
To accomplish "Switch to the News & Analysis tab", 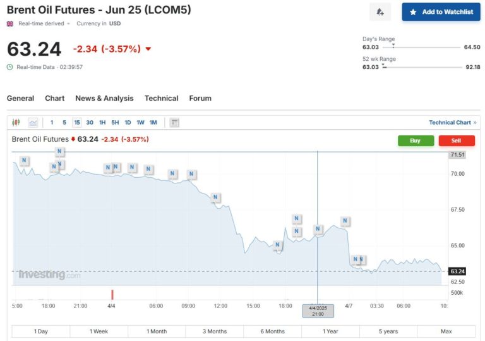I will coord(104,98).
